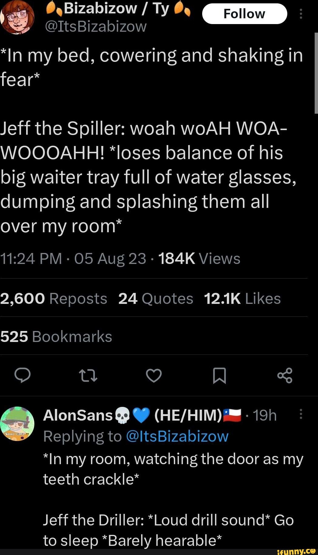Open the @ItsBizabizow mention link in reply
318x555 pixels.
pos(177,436)
